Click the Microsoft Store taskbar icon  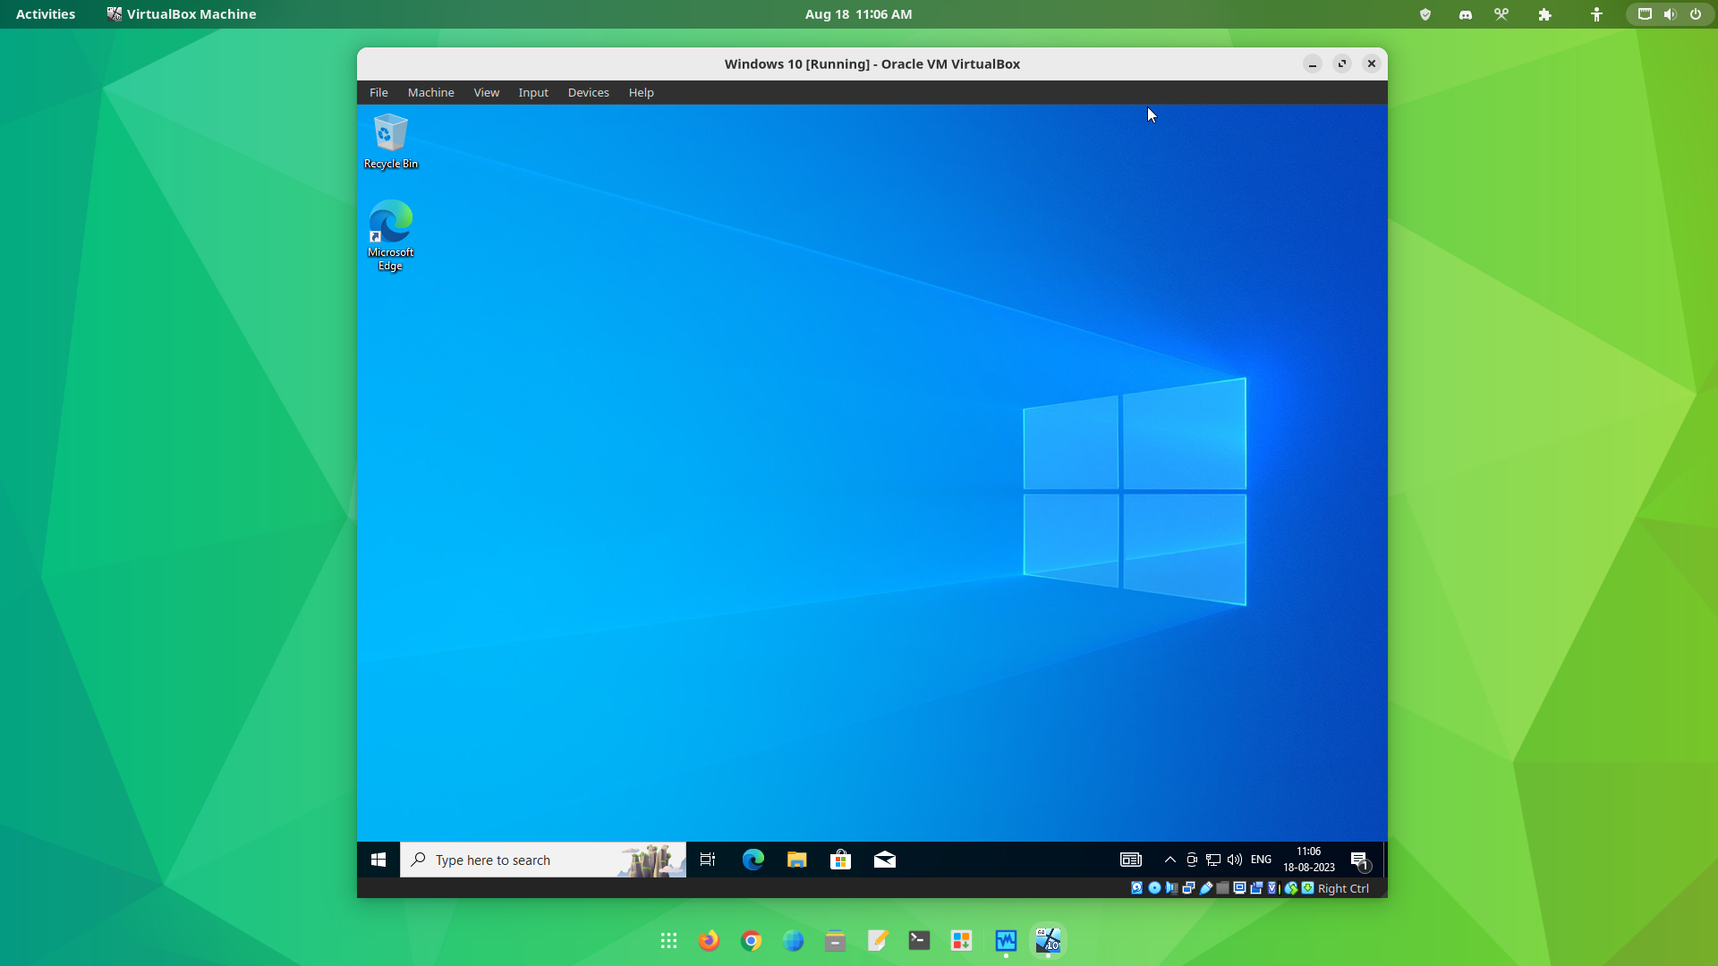pos(840,859)
